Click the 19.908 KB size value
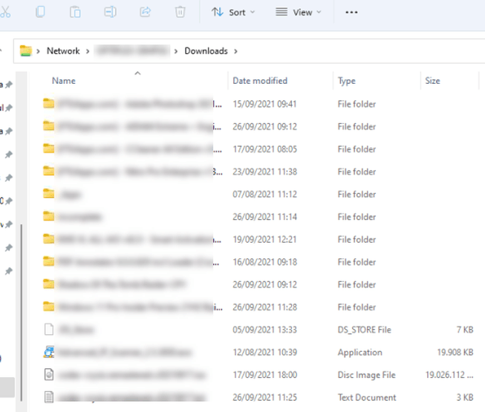The height and width of the screenshot is (412, 485). (455, 352)
